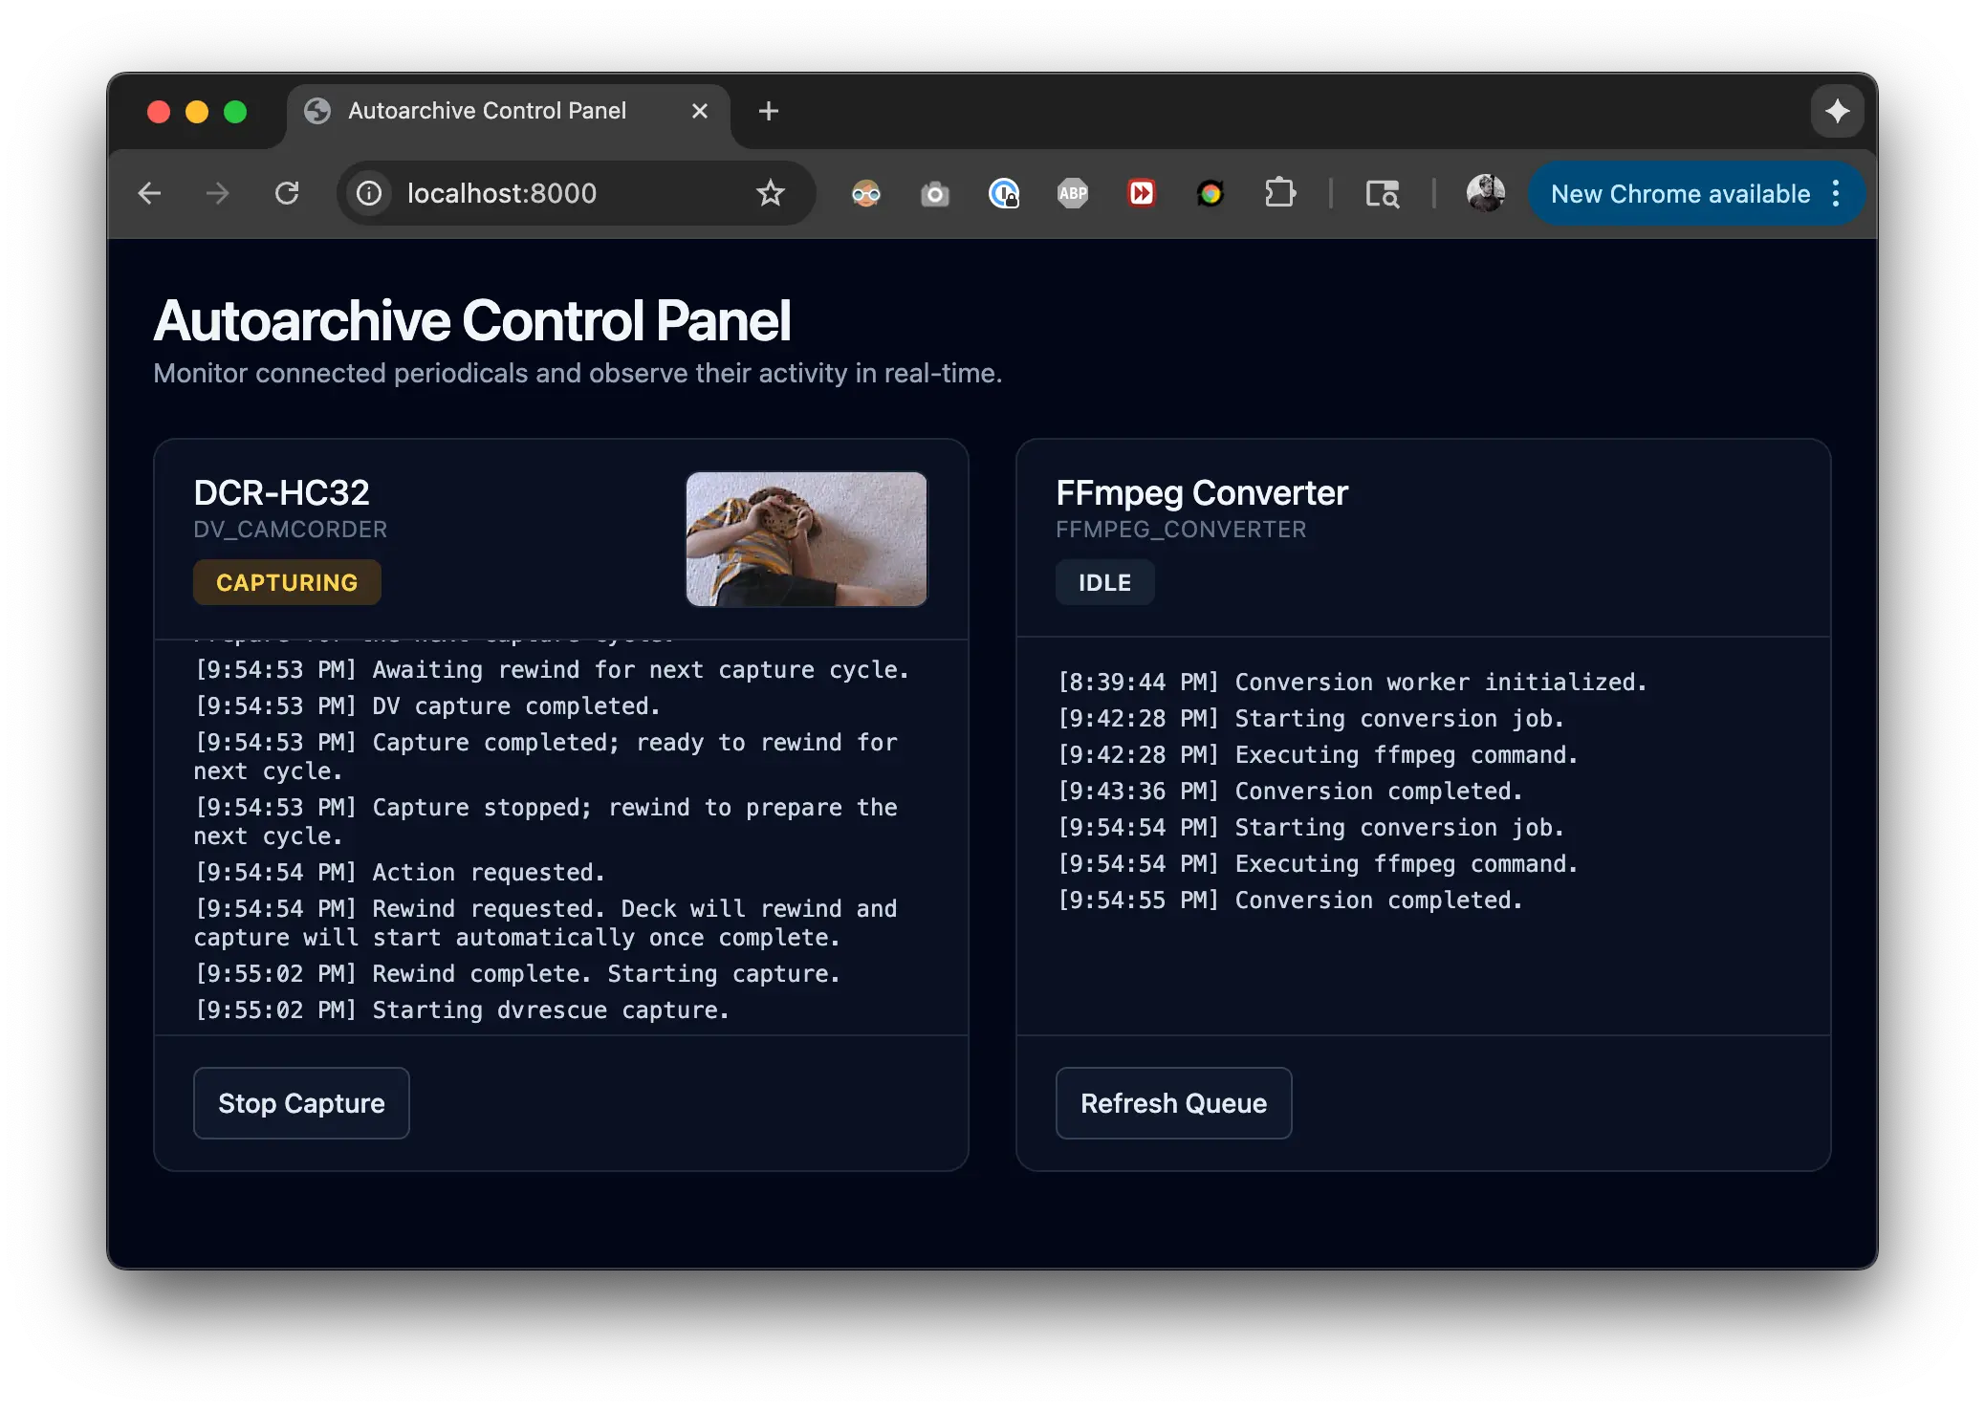Click the IDLE status badge
Screen dimensions: 1985x1411
[1104, 581]
